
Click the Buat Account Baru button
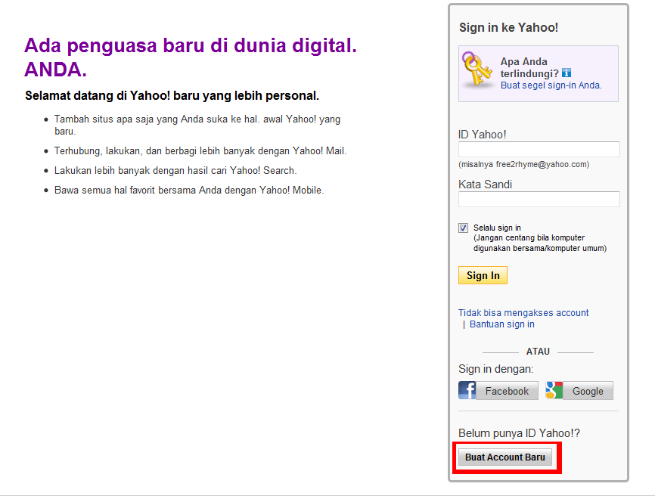[x=505, y=457]
